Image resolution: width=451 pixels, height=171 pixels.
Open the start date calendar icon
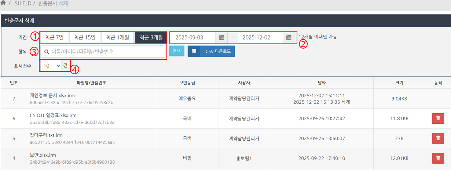[221, 37]
